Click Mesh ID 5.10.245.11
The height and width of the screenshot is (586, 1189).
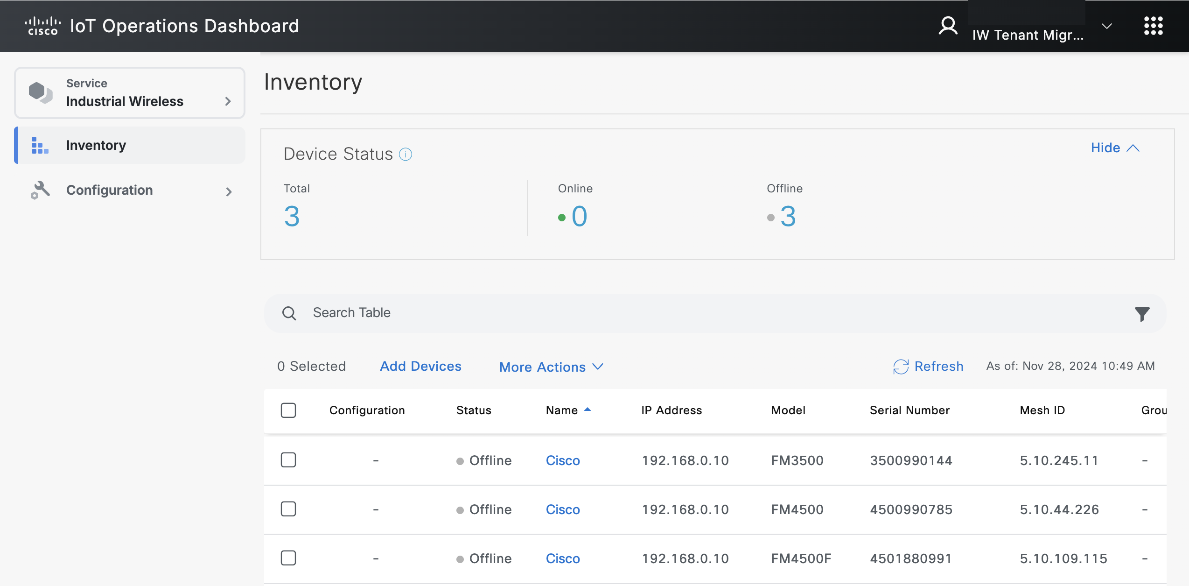1059,461
